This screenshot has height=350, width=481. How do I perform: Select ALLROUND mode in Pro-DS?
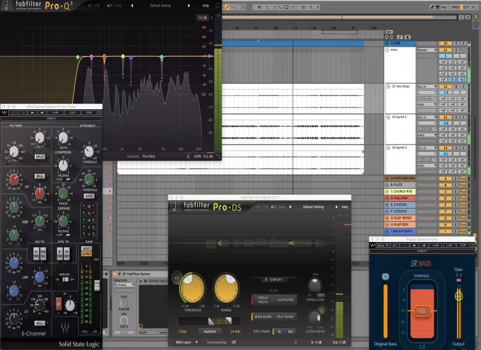[285, 300]
